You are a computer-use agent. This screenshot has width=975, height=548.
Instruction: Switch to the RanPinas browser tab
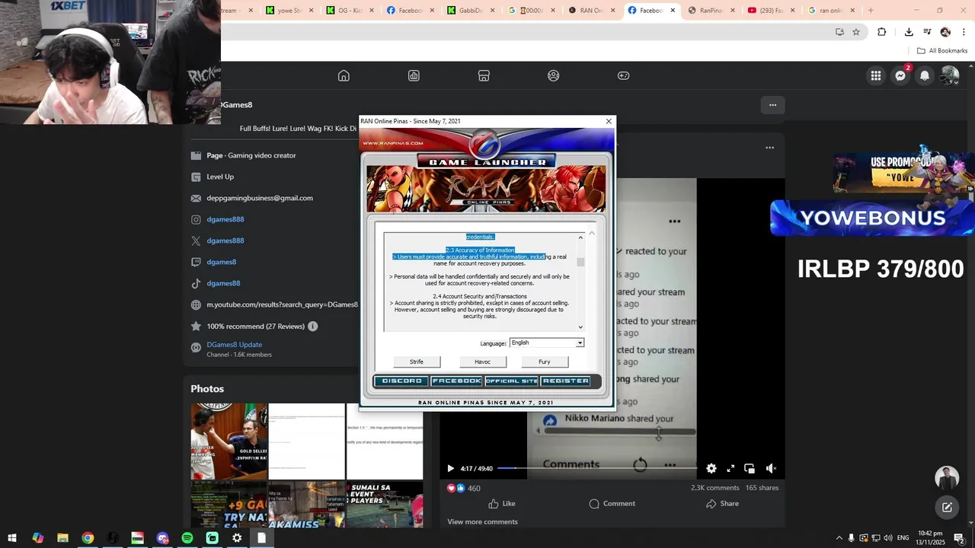(x=711, y=11)
